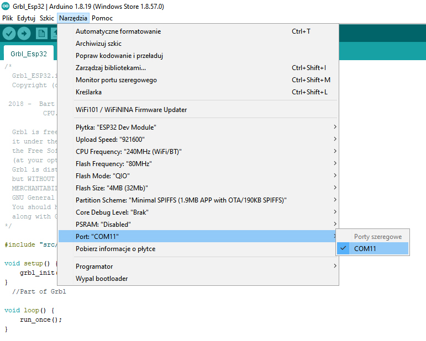This screenshot has height=341, width=426.
Task: Expand the Partition Scheme submenu
Action: (x=198, y=200)
